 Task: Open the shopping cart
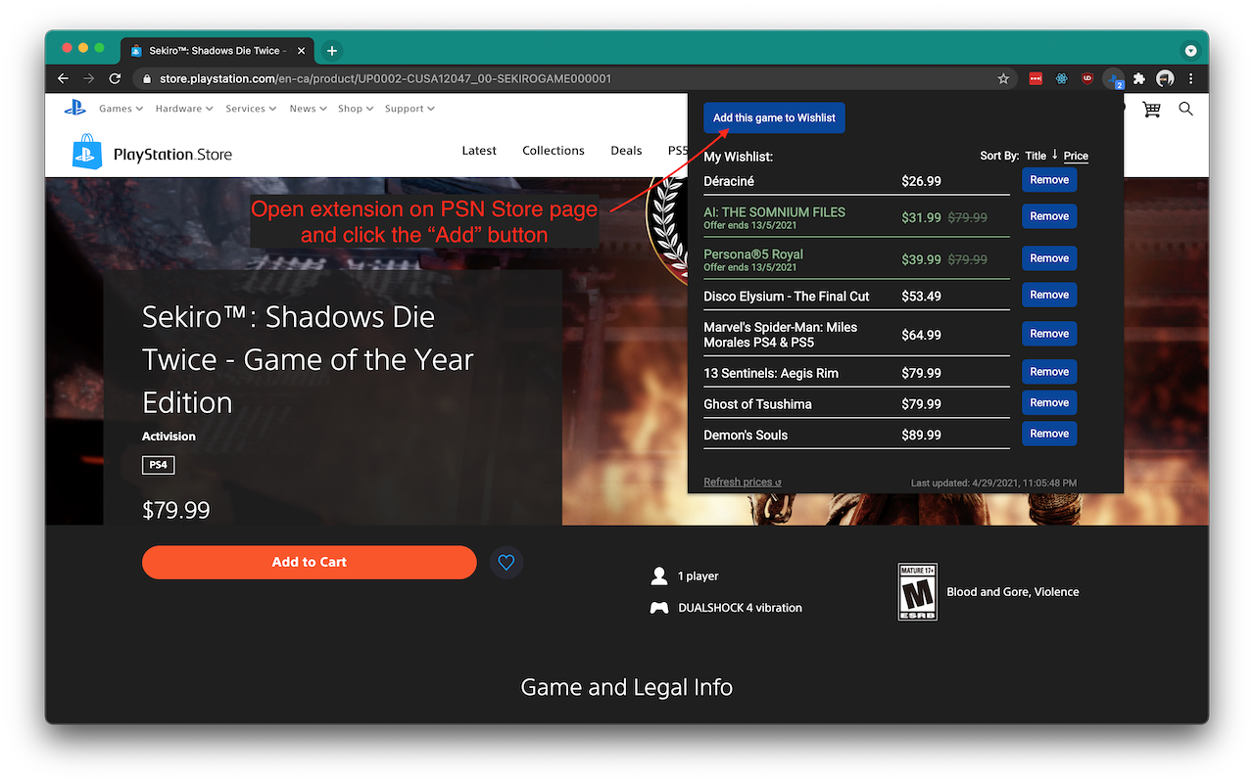pyautogui.click(x=1151, y=110)
